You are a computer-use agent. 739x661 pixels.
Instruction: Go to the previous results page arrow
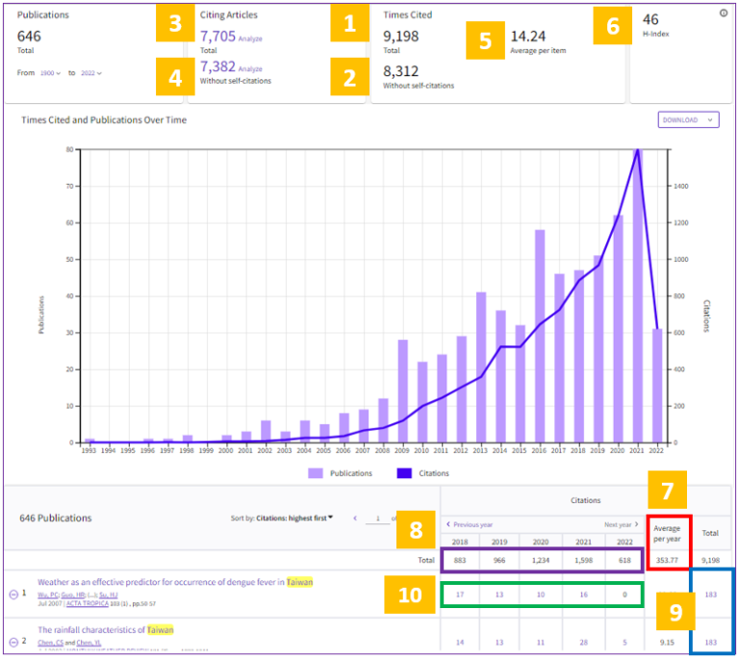click(355, 518)
